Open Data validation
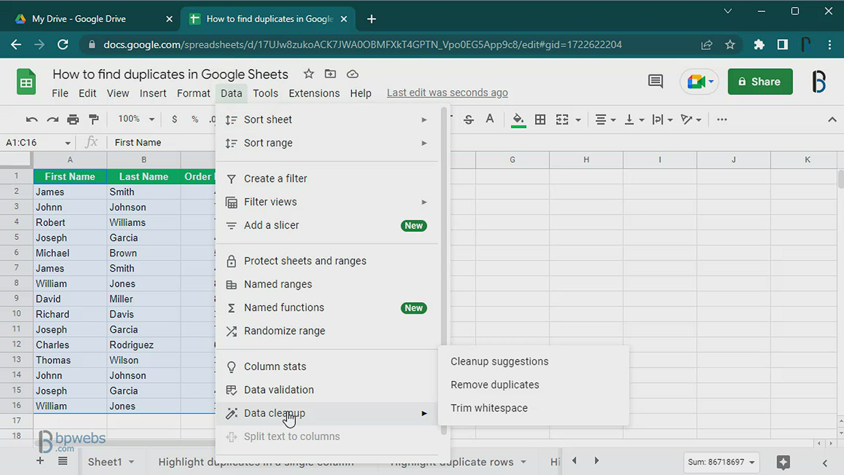 (328, 390)
